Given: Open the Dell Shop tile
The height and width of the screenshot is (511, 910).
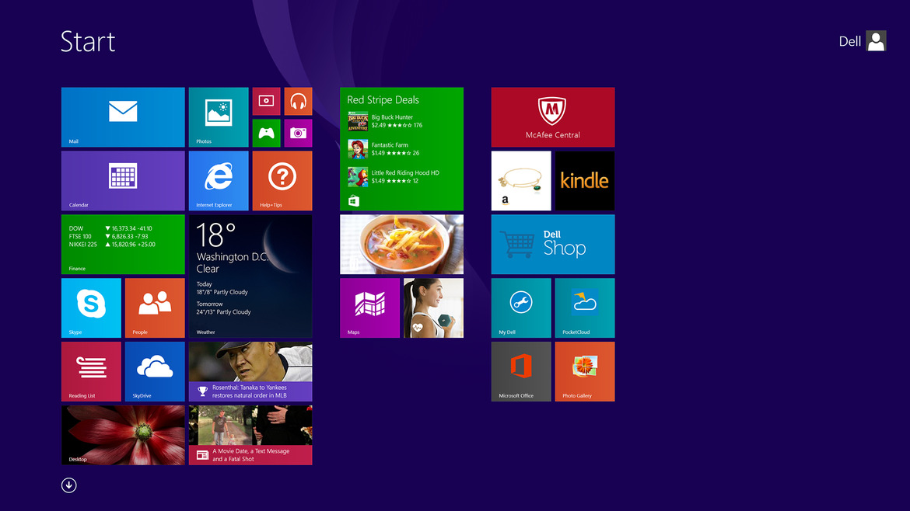Looking at the screenshot, I should click(553, 245).
